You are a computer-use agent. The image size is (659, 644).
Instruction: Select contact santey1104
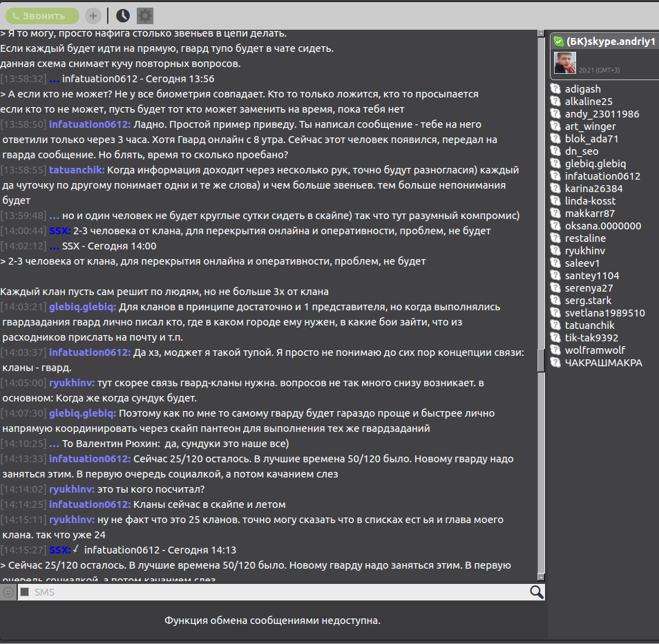(592, 276)
